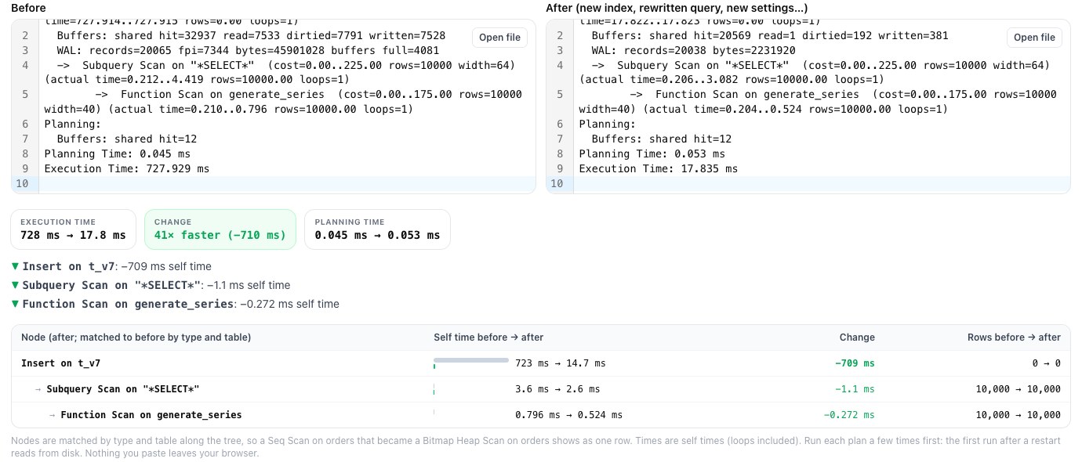Open file for the Before plan
Screen dimensions: 1082x462
[x=499, y=38]
